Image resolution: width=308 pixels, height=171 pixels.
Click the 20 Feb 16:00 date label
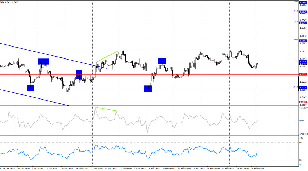pos(228,169)
